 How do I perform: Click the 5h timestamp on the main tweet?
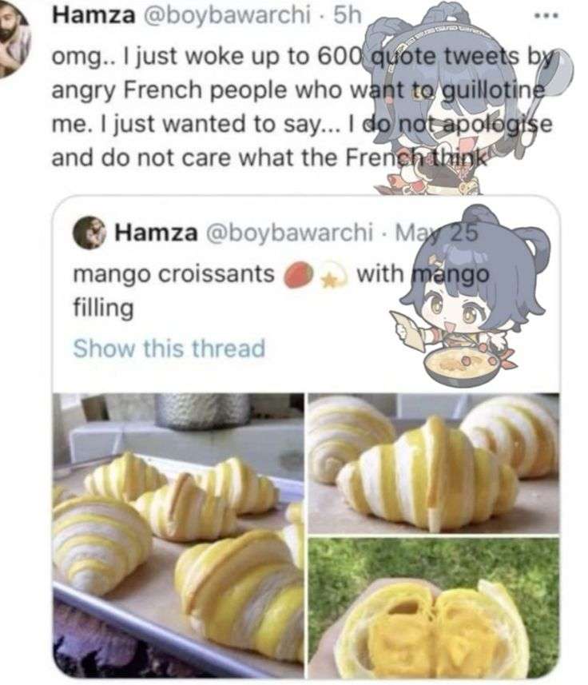[348, 16]
